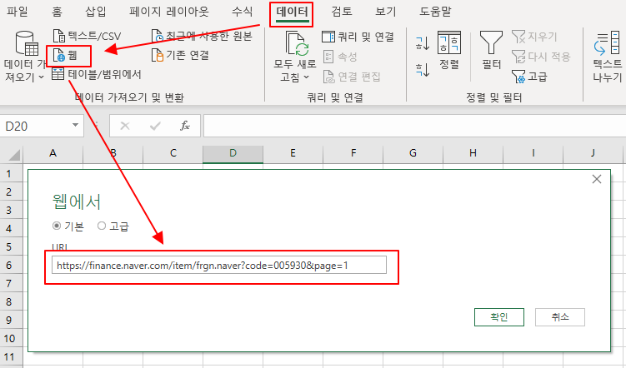Open 기존 연결 list
This screenshot has width=626, height=368.
(x=180, y=55)
